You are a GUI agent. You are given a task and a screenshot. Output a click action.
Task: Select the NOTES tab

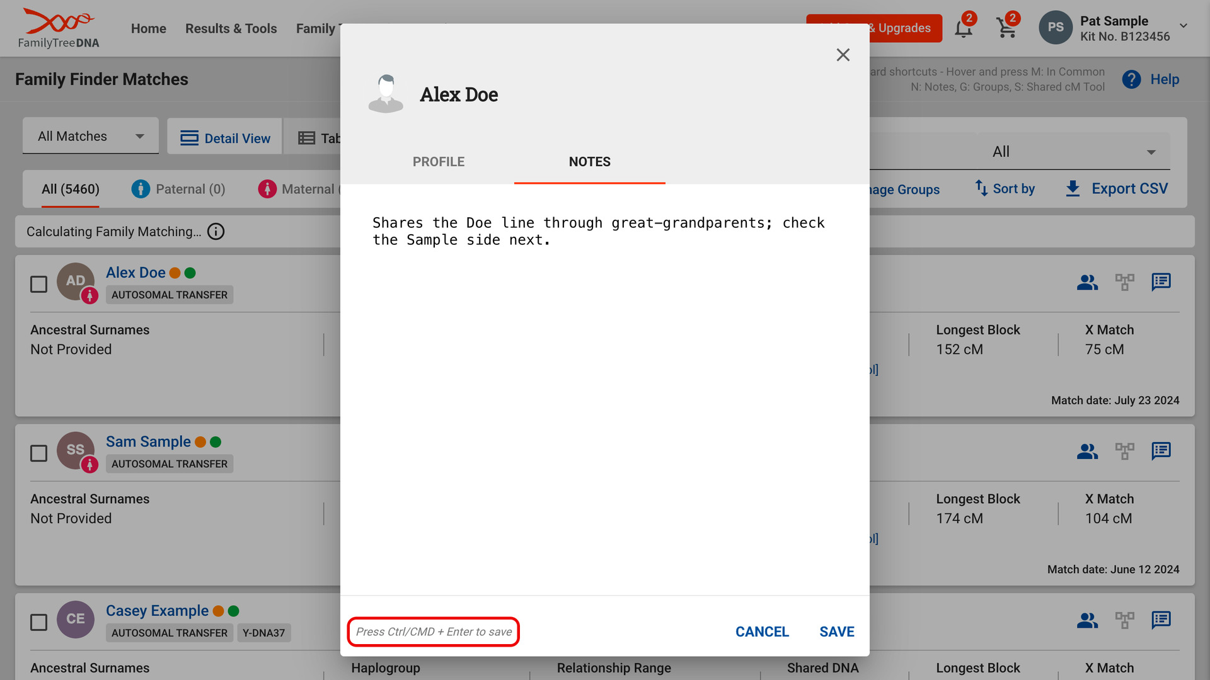tap(590, 162)
